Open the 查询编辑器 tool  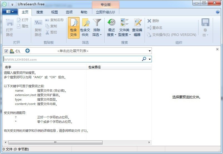[137, 28]
